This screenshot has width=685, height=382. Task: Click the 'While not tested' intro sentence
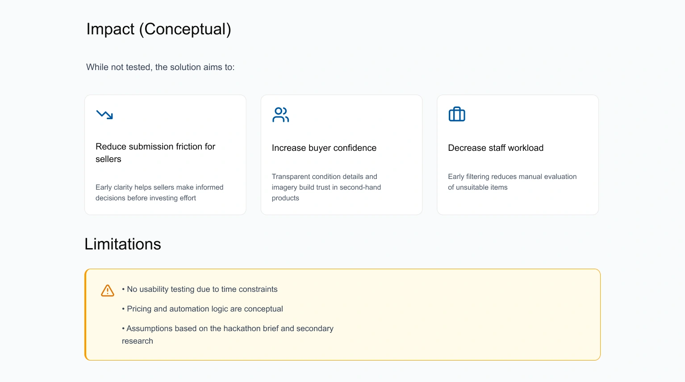[x=160, y=67]
